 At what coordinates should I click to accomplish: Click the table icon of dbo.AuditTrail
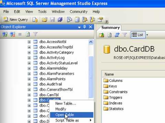(x=35, y=84)
